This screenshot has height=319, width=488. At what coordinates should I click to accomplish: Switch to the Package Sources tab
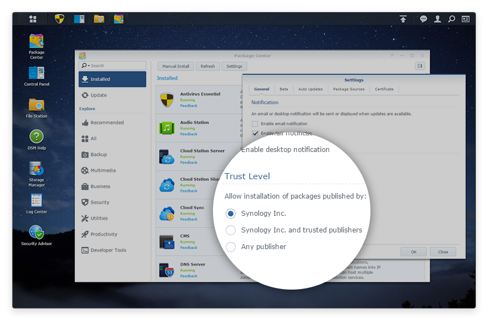coord(349,89)
